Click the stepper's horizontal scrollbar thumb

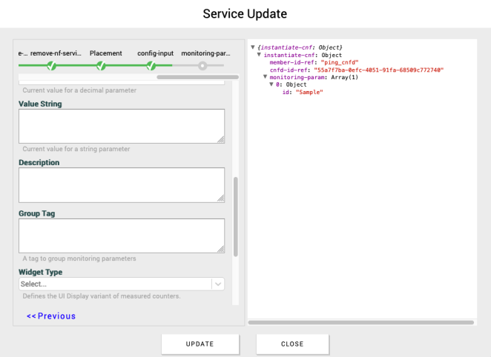pos(197,76)
